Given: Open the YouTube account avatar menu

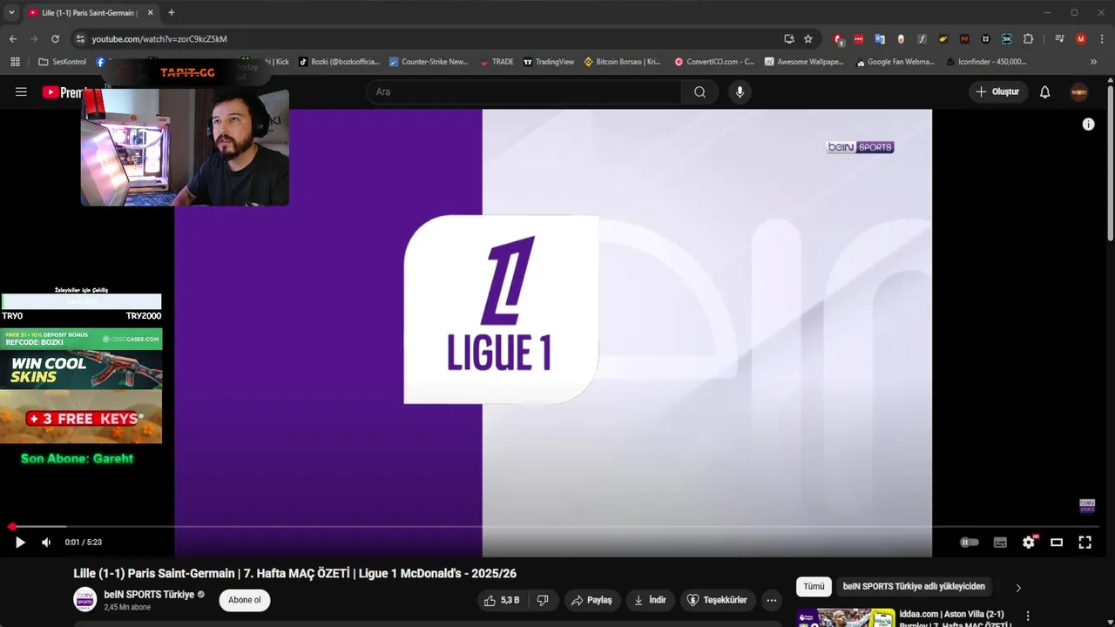Looking at the screenshot, I should [1079, 92].
